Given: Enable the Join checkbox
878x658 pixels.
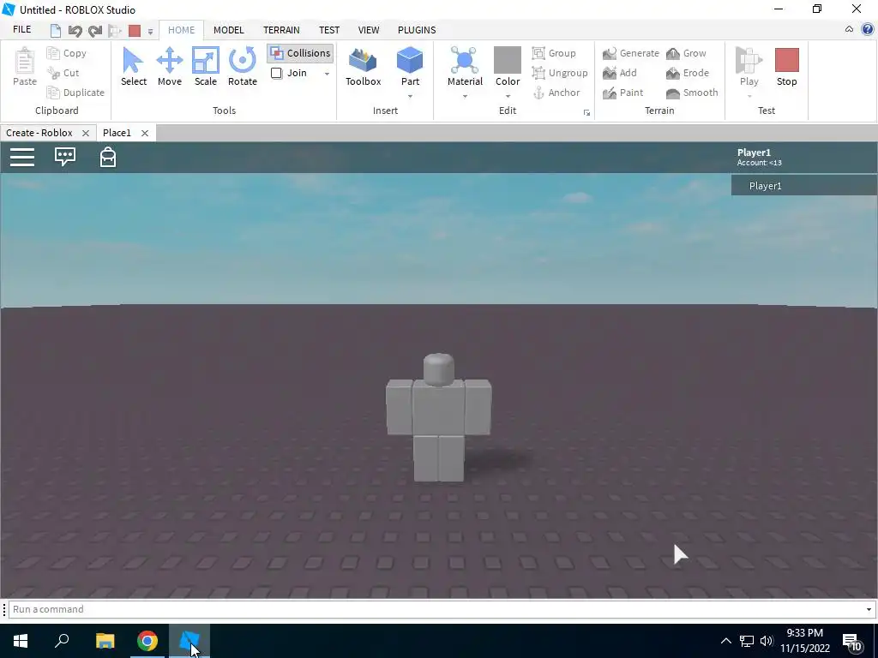Looking at the screenshot, I should (x=277, y=73).
